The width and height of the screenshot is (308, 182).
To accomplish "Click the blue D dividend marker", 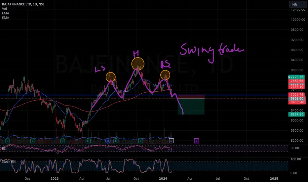I will 108,141.
